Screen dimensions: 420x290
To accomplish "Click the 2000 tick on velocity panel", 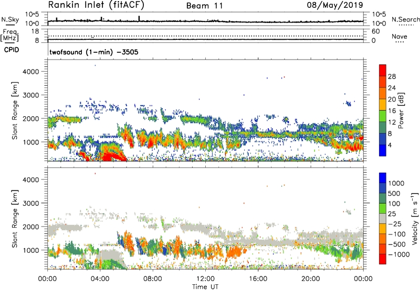I will point(31,227).
